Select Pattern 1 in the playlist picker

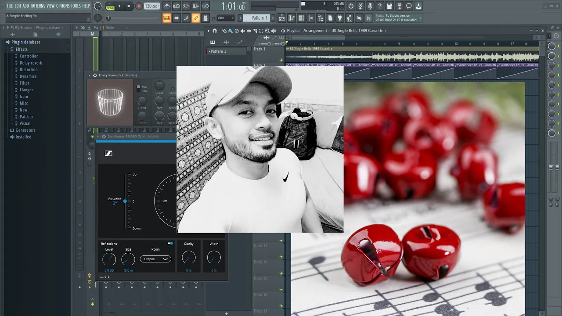227,51
